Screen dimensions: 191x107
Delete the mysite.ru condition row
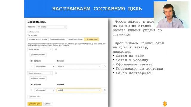[x=104, y=67]
